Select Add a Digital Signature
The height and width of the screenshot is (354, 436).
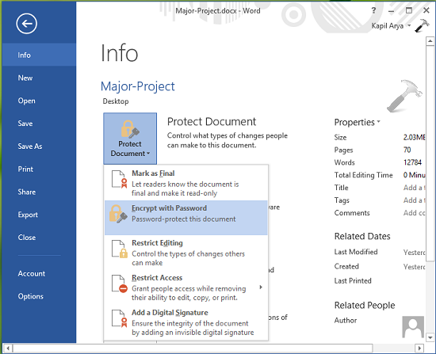pyautogui.click(x=185, y=322)
